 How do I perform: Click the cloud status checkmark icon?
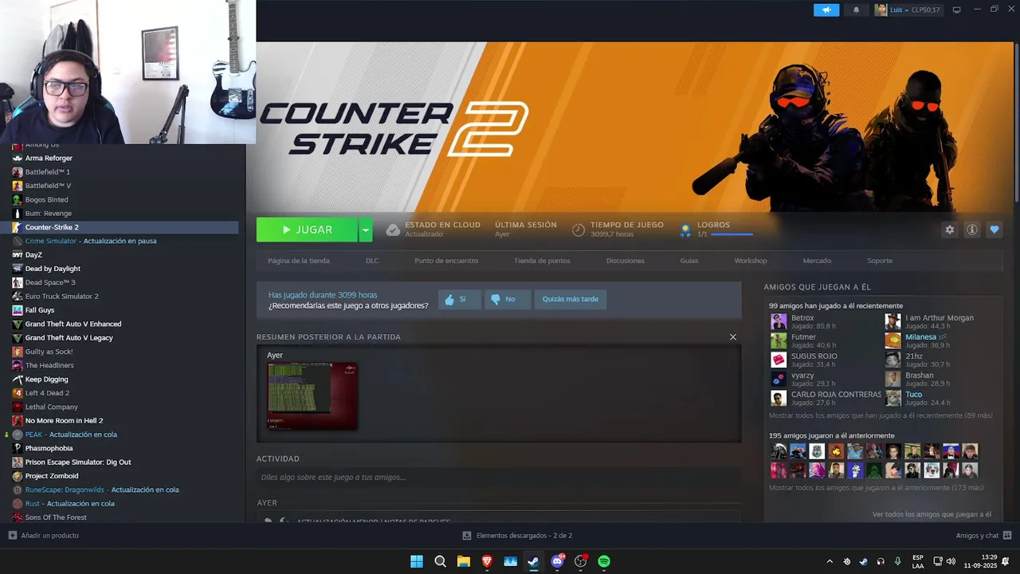click(392, 230)
